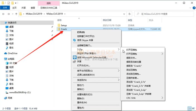This screenshot has width=196, height=111.
Task: Click the search box for Midas.Civil.2019
Action: [164, 14]
